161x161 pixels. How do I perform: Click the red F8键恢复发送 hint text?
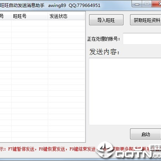pyautogui.click(x=52, y=149)
